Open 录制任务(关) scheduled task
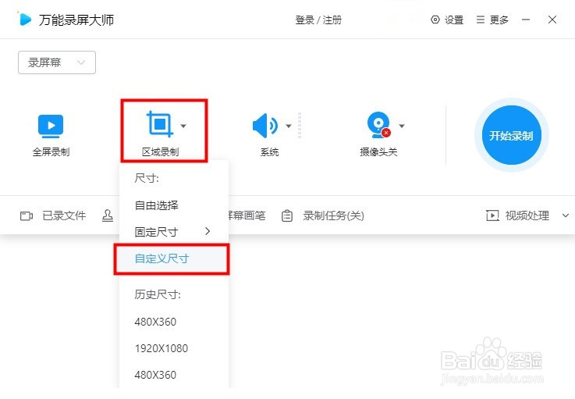Image resolution: width=575 pixels, height=399 pixels. (333, 216)
